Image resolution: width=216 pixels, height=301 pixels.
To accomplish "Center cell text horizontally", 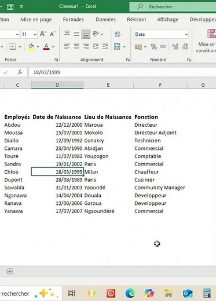I will click(x=76, y=46).
